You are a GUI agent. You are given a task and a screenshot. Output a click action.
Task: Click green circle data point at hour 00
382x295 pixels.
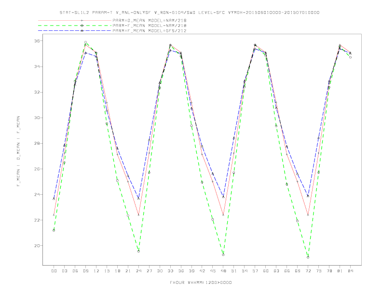(54, 230)
